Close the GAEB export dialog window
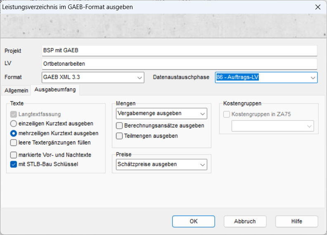This screenshot has height=235, width=327. tap(318, 7)
